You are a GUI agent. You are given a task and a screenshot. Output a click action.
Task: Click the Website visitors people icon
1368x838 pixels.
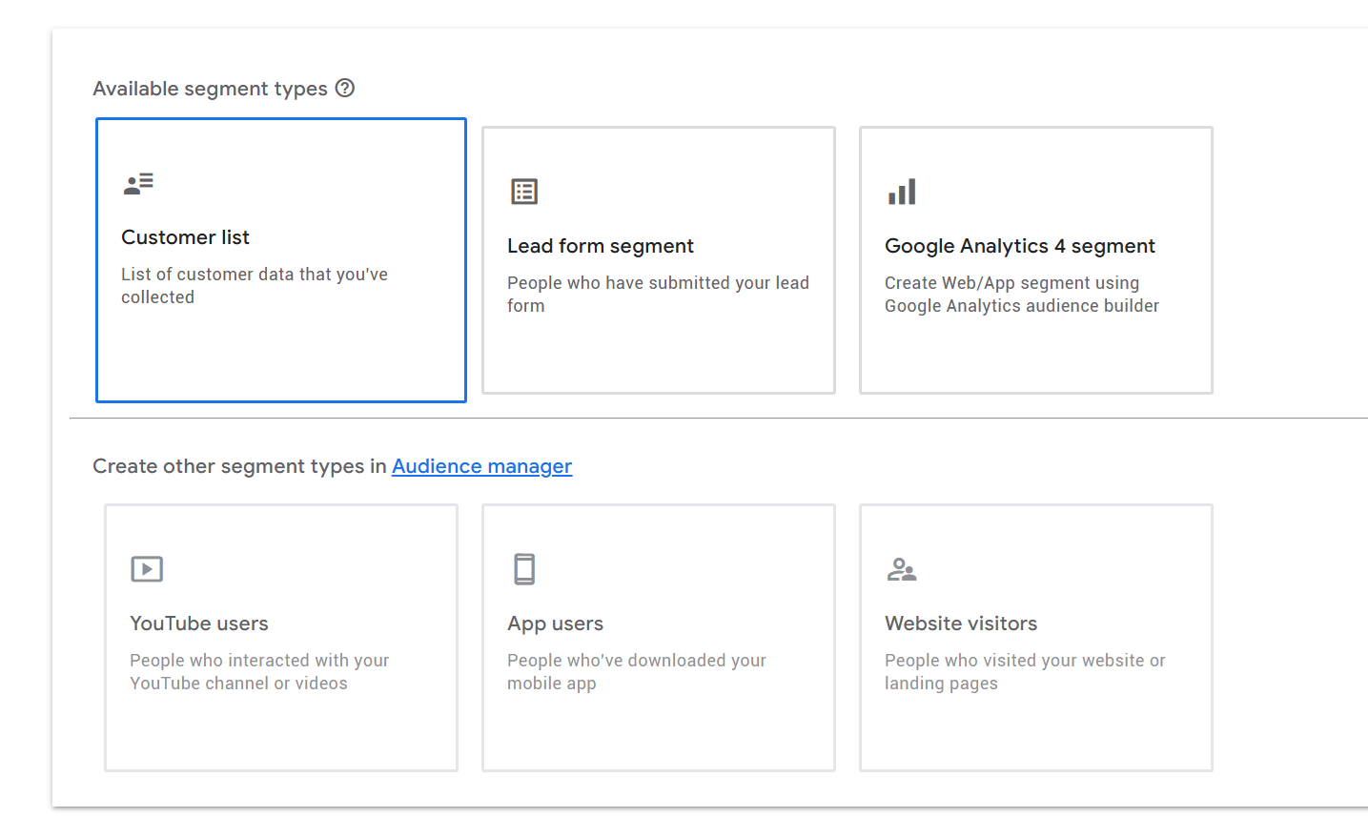point(902,569)
